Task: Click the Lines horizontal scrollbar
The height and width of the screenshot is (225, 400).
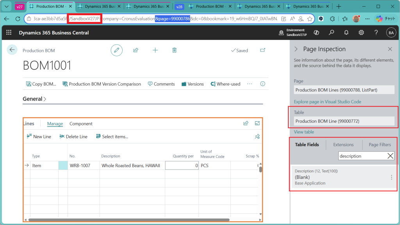Action: [129, 220]
